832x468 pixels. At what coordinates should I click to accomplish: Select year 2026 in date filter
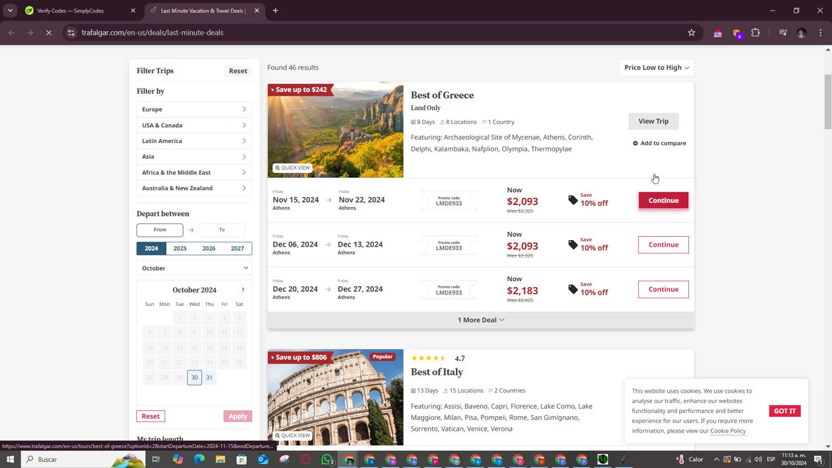click(x=209, y=248)
